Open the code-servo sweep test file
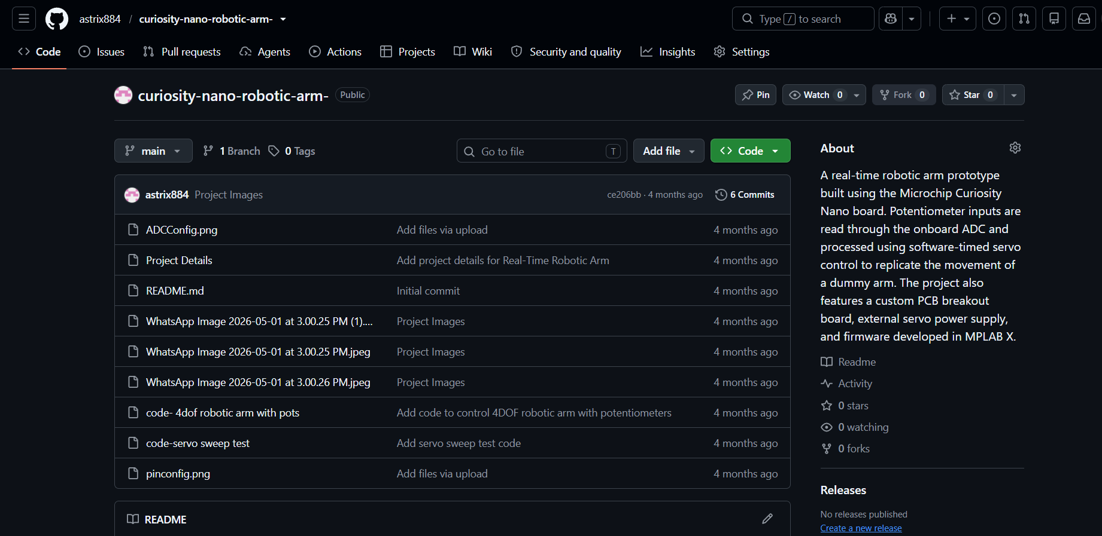 pyautogui.click(x=198, y=443)
